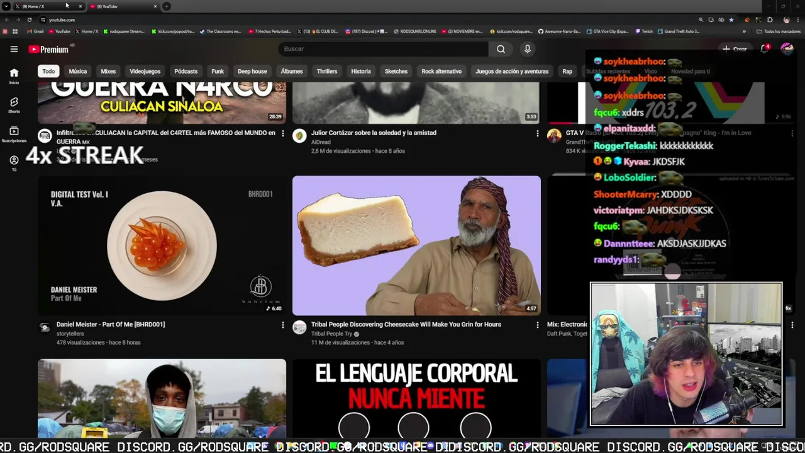This screenshot has height=453, width=805.
Task: Select the Rock alternativo filter chip
Action: 441,71
